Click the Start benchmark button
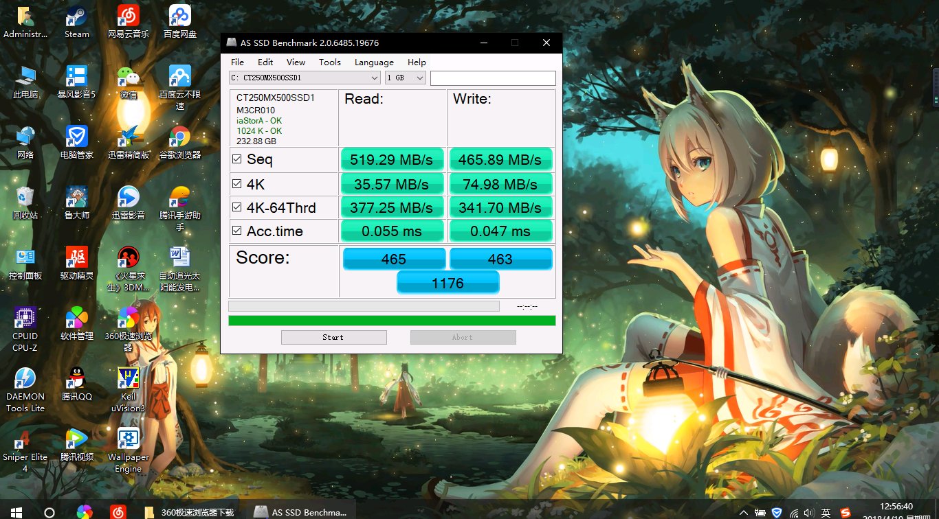This screenshot has height=519, width=939. click(x=333, y=337)
